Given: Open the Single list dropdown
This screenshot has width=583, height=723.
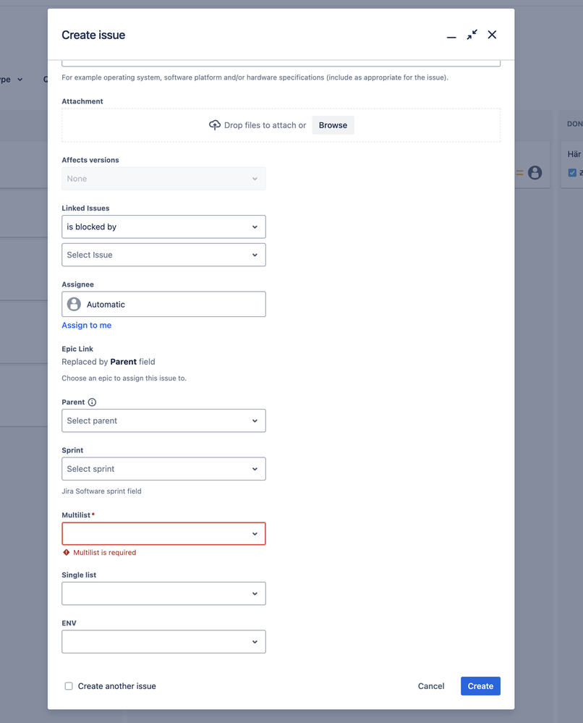Looking at the screenshot, I should [x=163, y=593].
